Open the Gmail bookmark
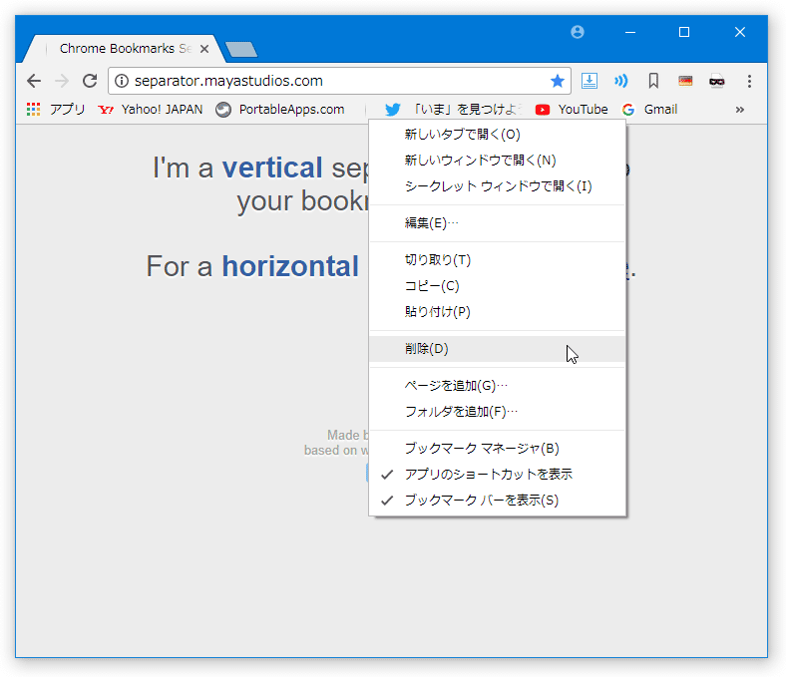The height and width of the screenshot is (677, 786). [x=649, y=110]
